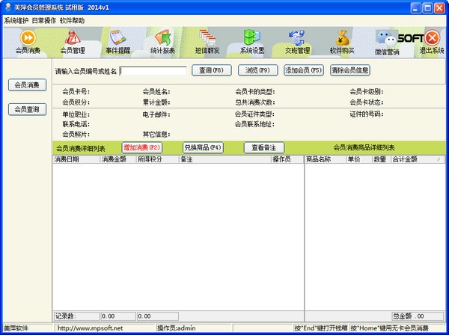Click the 会员姓名 label
The height and width of the screenshot is (335, 449).
(x=156, y=92)
